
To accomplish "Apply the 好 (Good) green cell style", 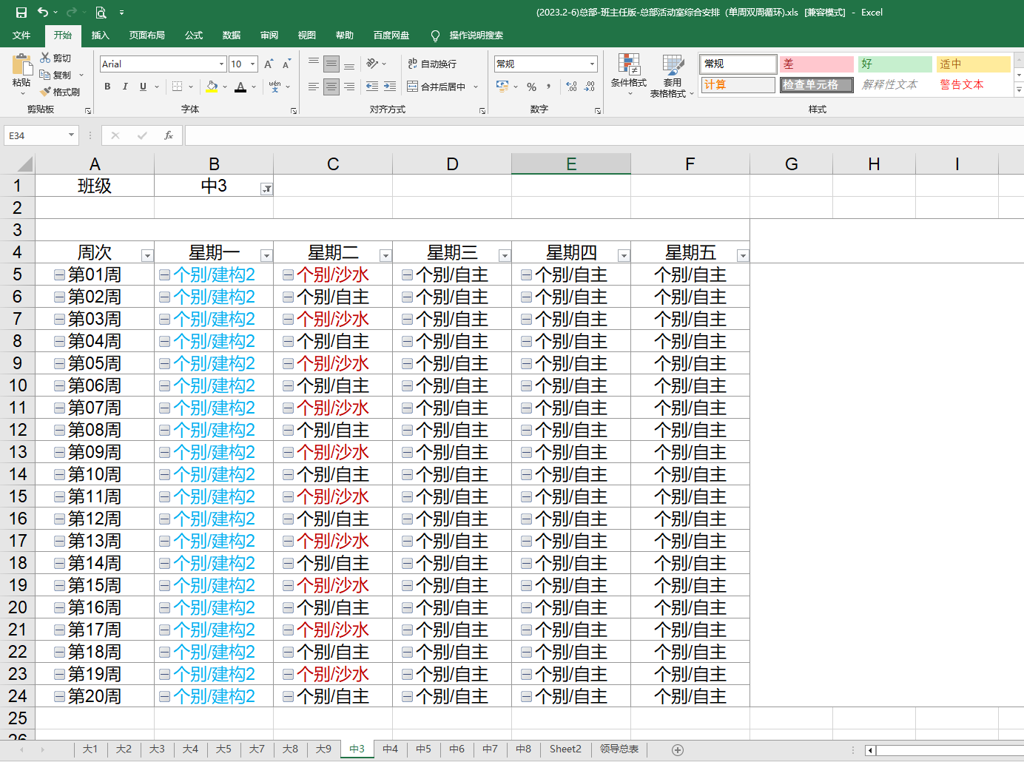I will 895,64.
